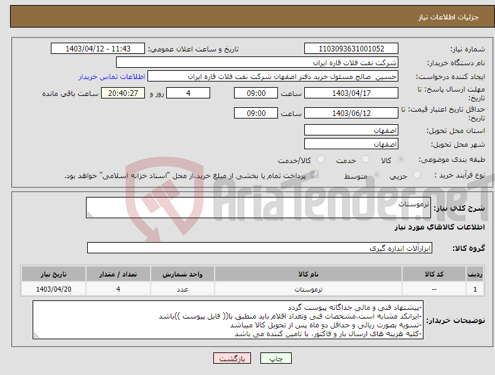The width and height of the screenshot is (495, 375).
Task: Click the چاپ (print) button
Action: (x=276, y=358)
